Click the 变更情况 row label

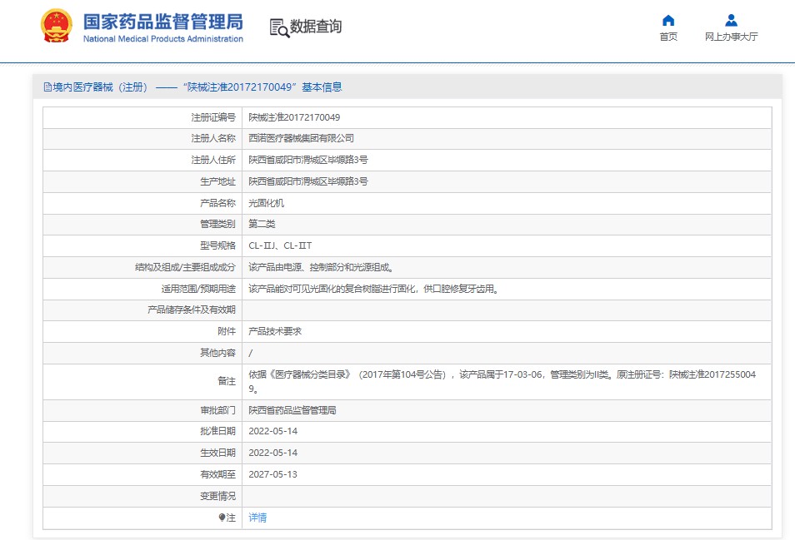[217, 496]
